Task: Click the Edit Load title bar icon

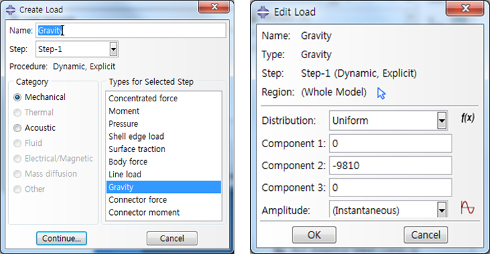Action: pyautogui.click(x=263, y=12)
